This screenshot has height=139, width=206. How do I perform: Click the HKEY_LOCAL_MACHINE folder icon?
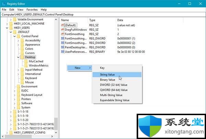pos(11,24)
